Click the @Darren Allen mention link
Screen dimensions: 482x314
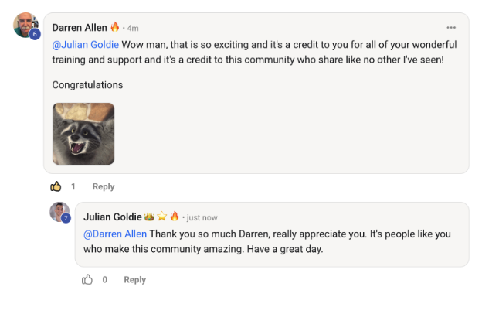(x=115, y=234)
